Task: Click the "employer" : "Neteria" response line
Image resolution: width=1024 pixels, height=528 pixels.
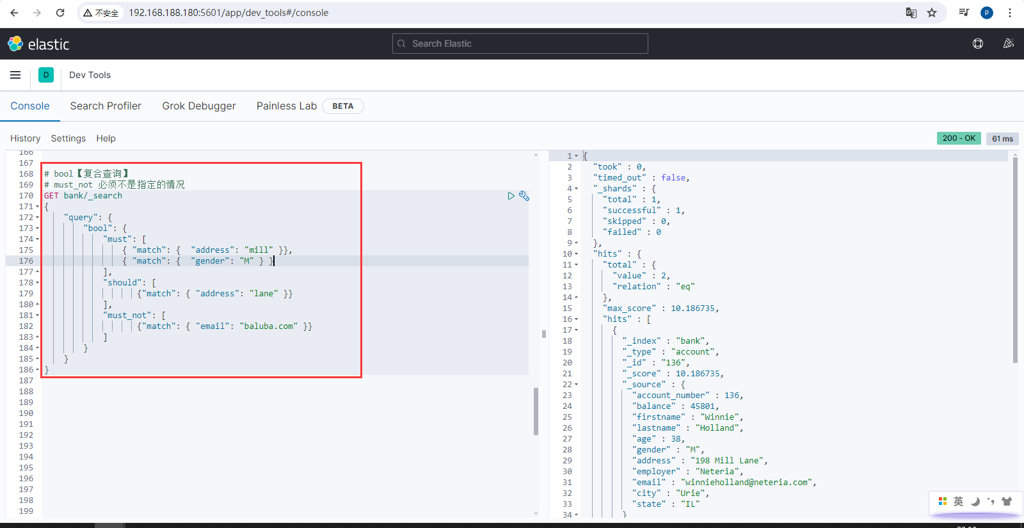Action: [x=687, y=472]
